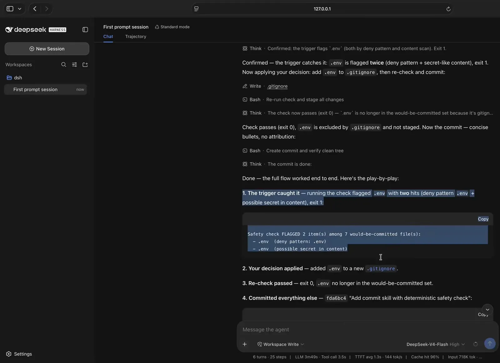Viewport: 500px width, 363px height.
Task: Open the .gitignore link in Write step
Action: click(277, 86)
